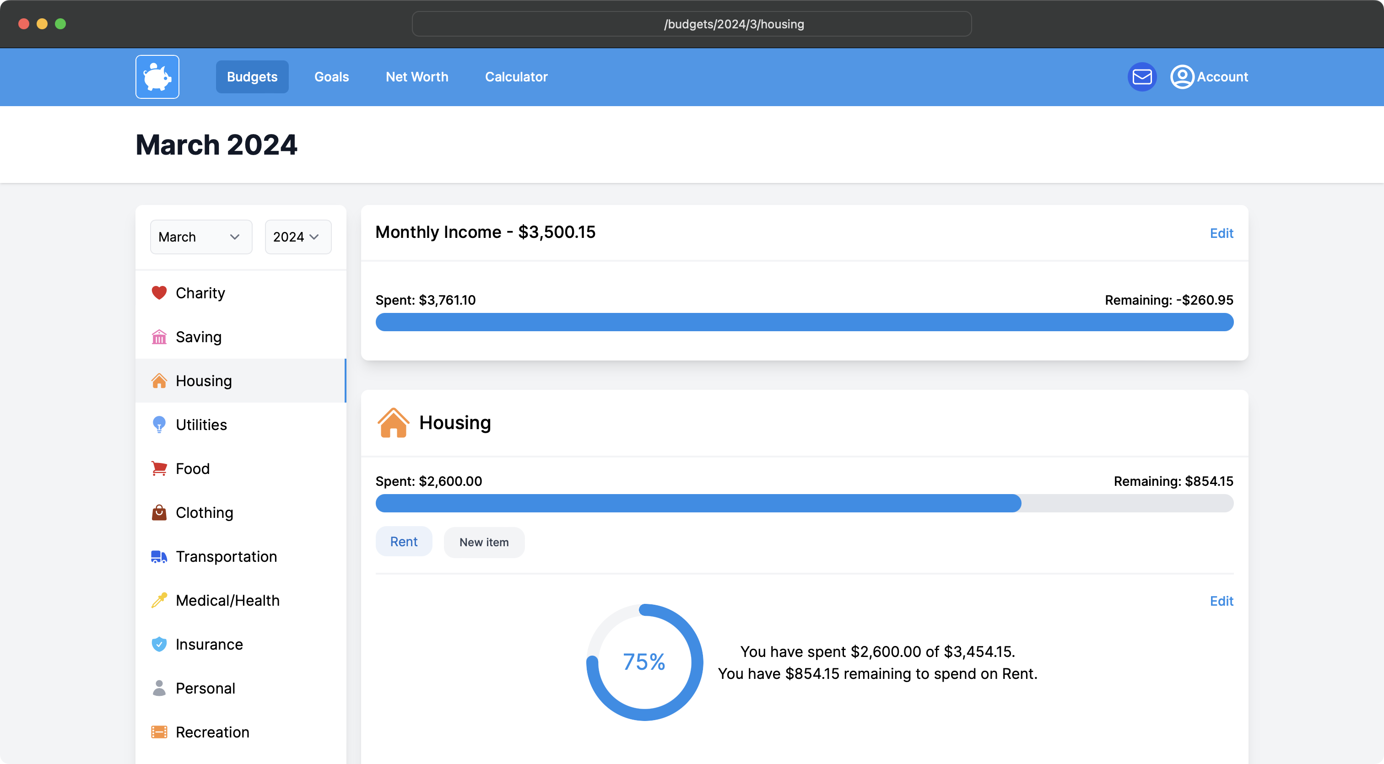Click the lightbulb Utilities icon
This screenshot has height=764, width=1384.
(159, 425)
